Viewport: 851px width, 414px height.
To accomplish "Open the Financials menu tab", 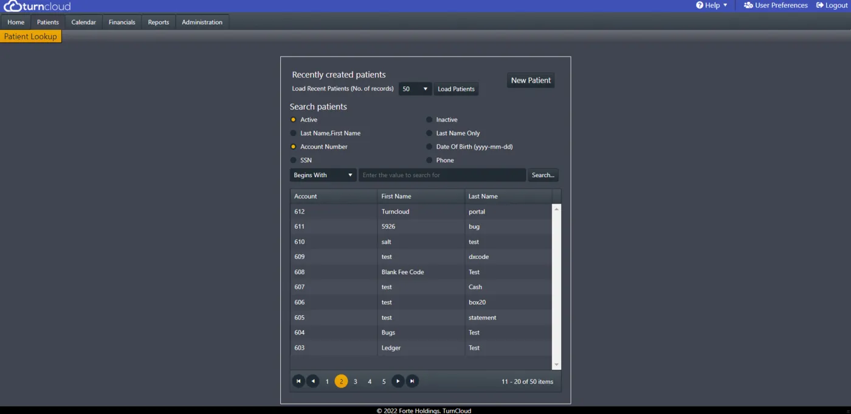I will coord(122,22).
